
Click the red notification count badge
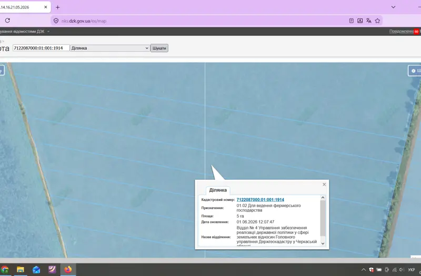416,32
